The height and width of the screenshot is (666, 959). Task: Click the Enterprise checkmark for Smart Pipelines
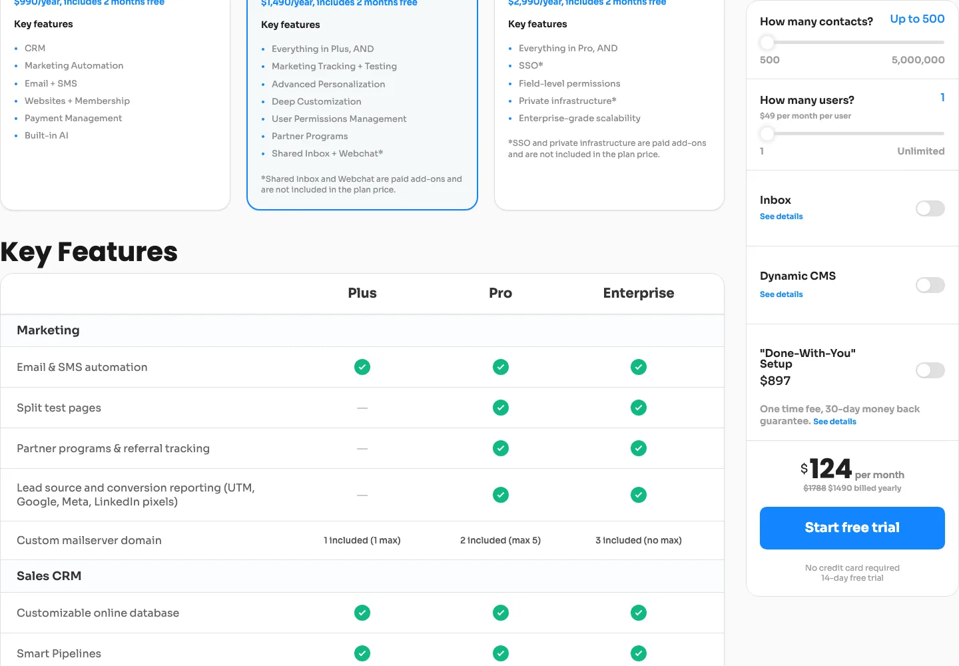(x=639, y=653)
